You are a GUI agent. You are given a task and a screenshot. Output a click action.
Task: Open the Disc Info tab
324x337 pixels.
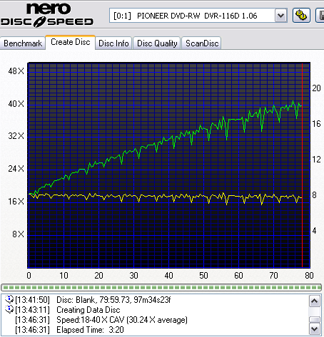coord(113,43)
